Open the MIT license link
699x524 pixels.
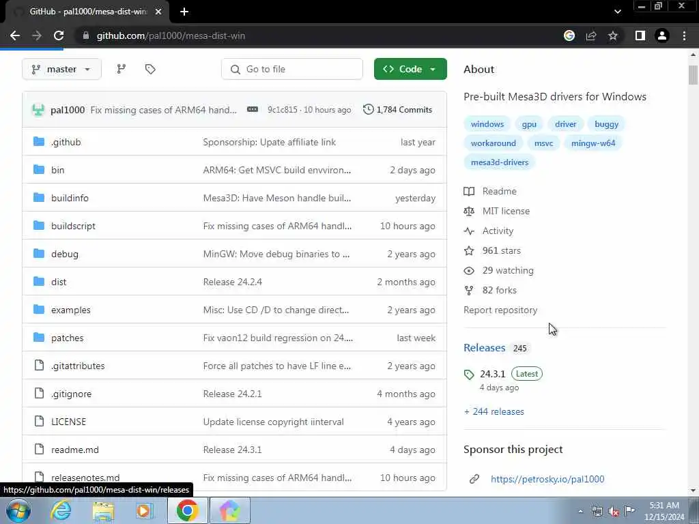pyautogui.click(x=497, y=212)
